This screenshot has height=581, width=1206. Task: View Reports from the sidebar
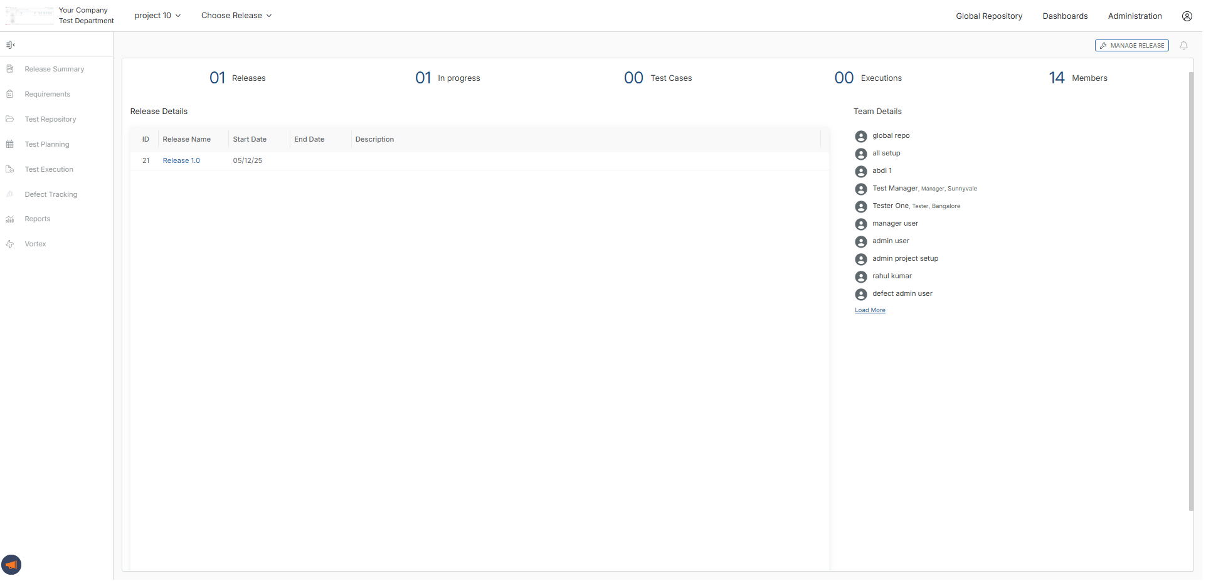coord(37,219)
